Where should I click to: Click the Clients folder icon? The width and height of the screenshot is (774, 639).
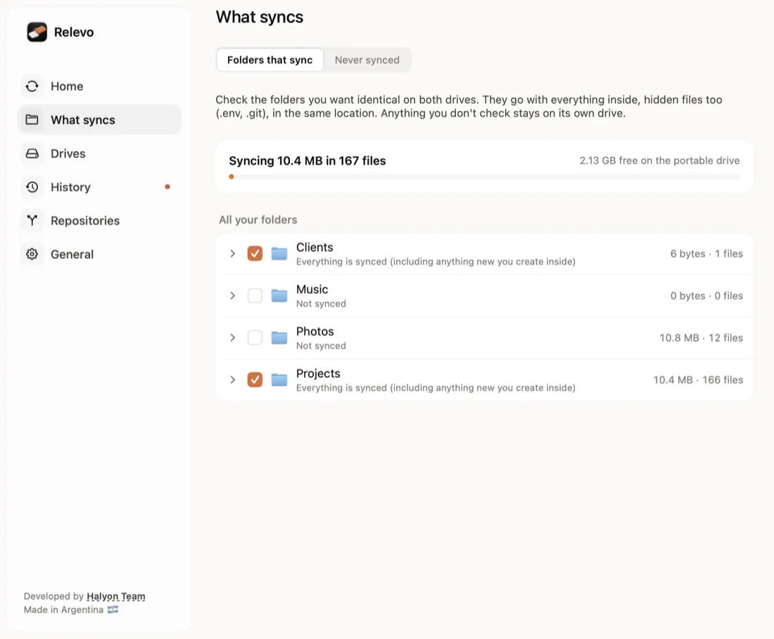[279, 254]
